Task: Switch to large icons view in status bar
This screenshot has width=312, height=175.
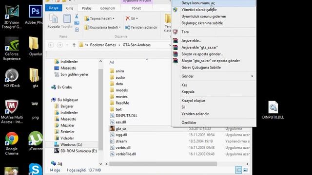Action: (x=245, y=170)
